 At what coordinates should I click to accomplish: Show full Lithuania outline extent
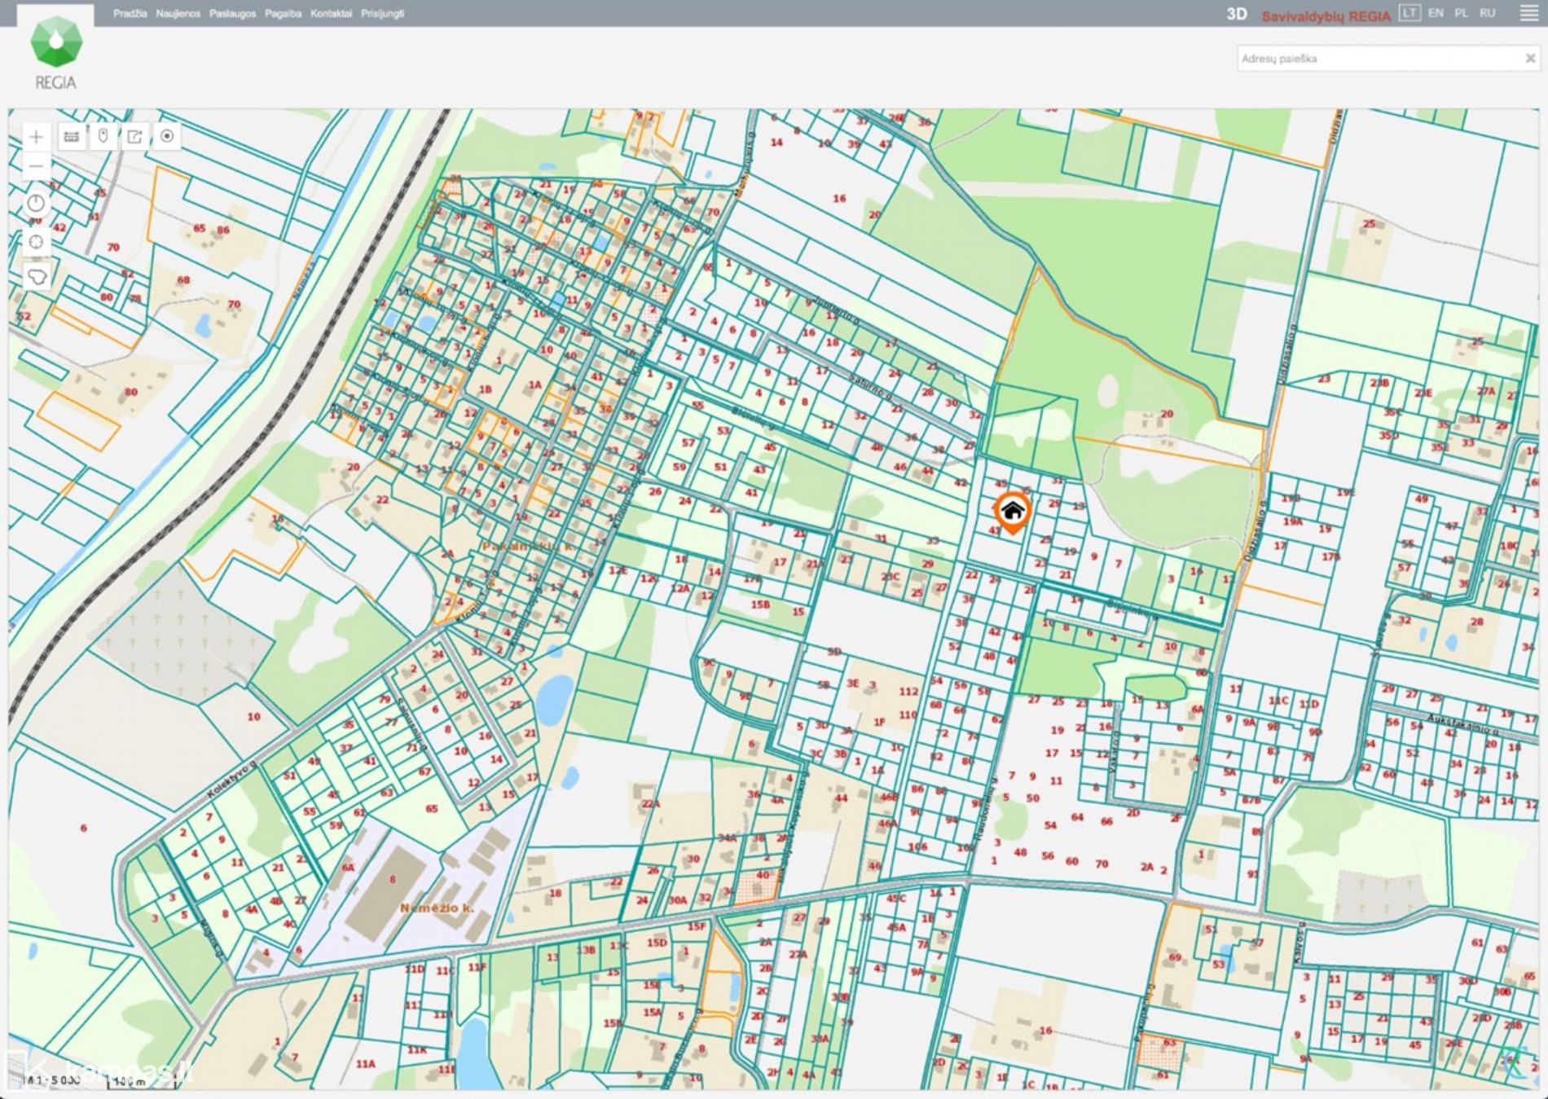click(36, 277)
